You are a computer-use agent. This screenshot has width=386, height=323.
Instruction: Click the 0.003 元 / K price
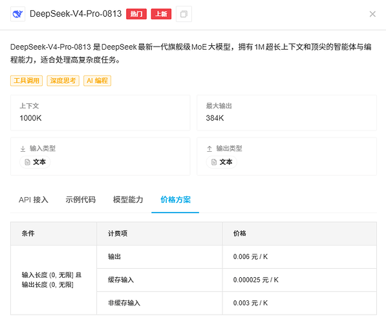click(250, 303)
